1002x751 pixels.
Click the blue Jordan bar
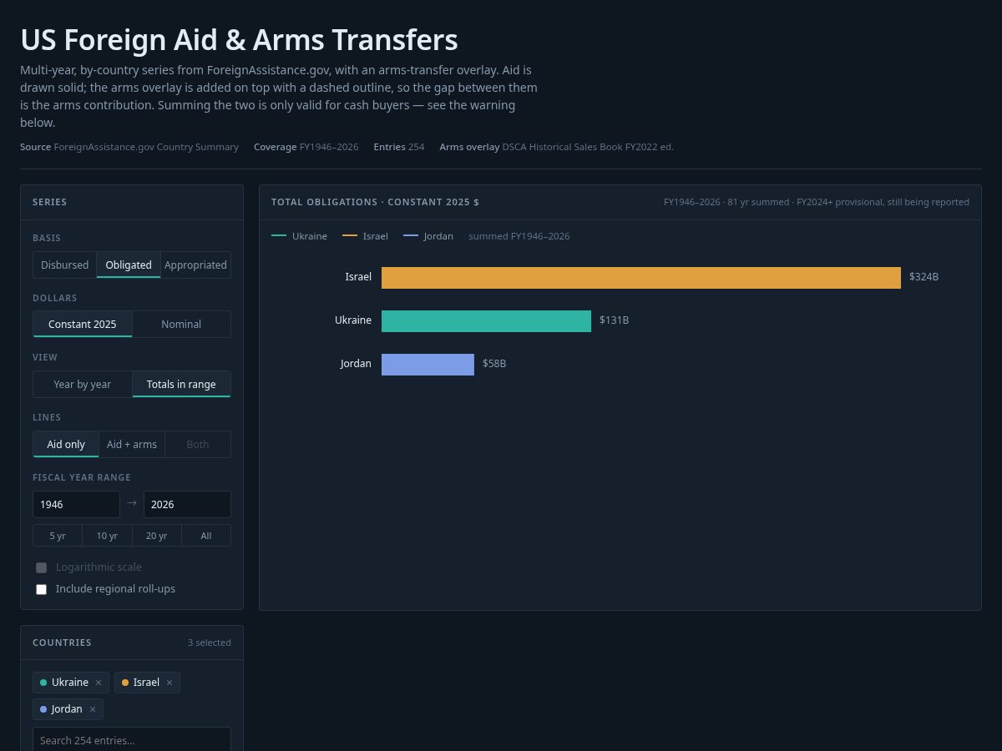coord(428,365)
